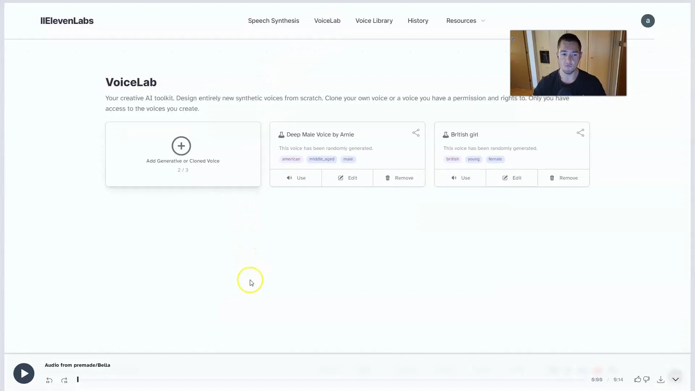Click the skip-back rewind icon

coord(49,380)
